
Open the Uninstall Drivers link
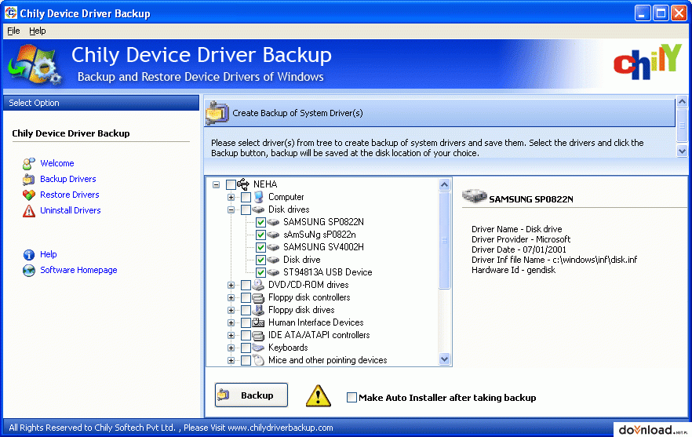70,210
